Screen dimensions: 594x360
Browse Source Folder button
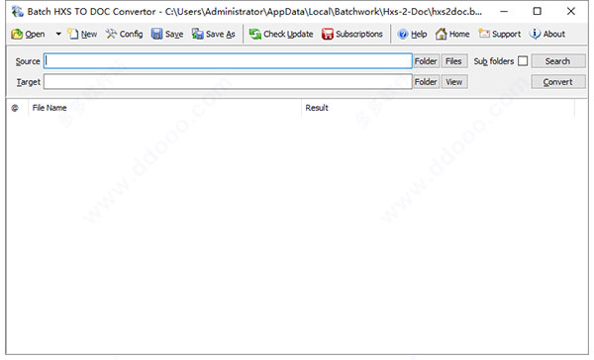tap(426, 61)
